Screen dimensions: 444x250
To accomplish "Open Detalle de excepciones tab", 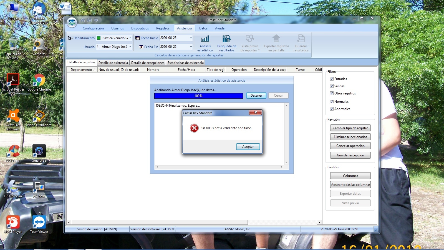I will [148, 63].
